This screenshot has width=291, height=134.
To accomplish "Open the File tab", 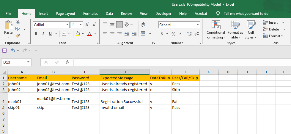I will point(8,14).
